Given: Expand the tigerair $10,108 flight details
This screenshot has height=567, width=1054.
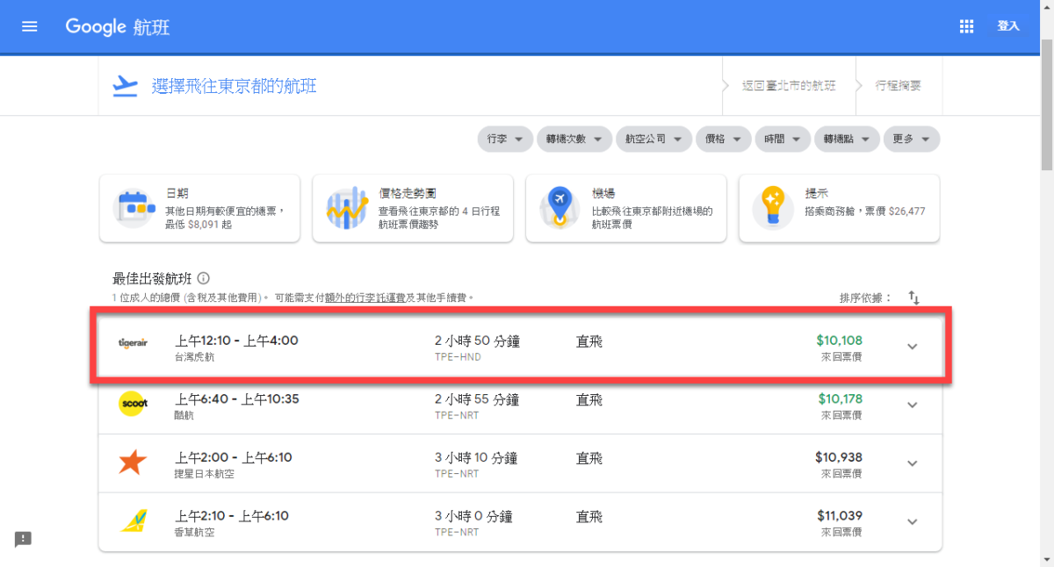Looking at the screenshot, I should (912, 346).
